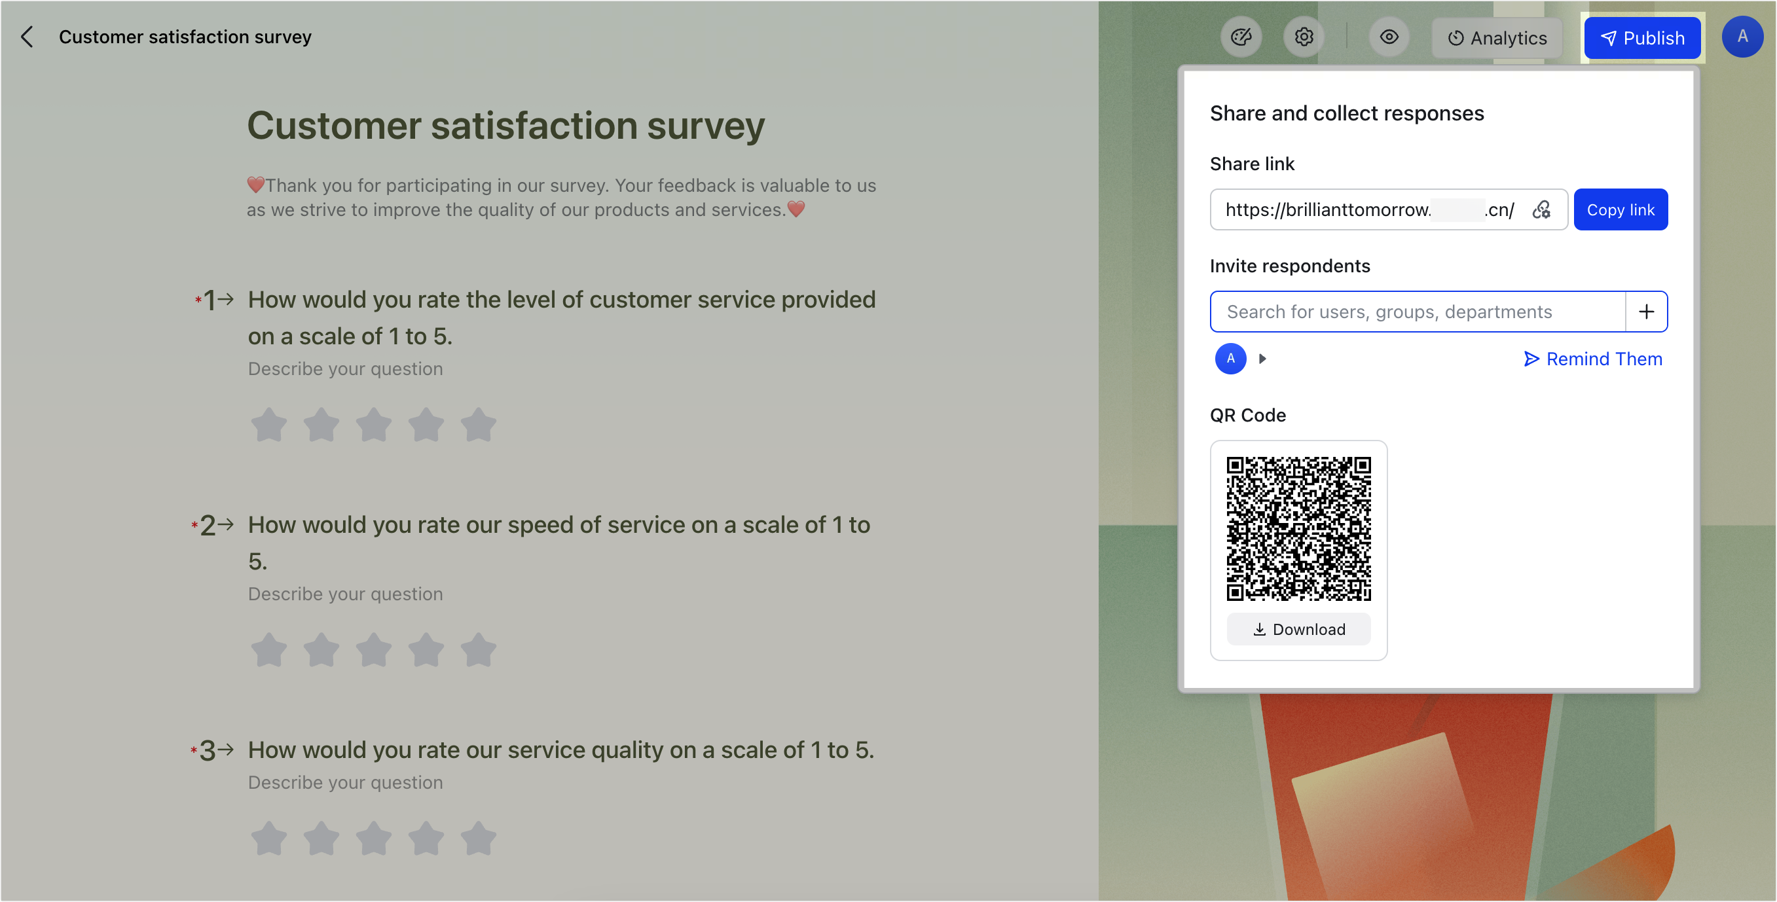Open the theme palette icon
Viewport: 1777px width, 902px height.
click(1241, 37)
